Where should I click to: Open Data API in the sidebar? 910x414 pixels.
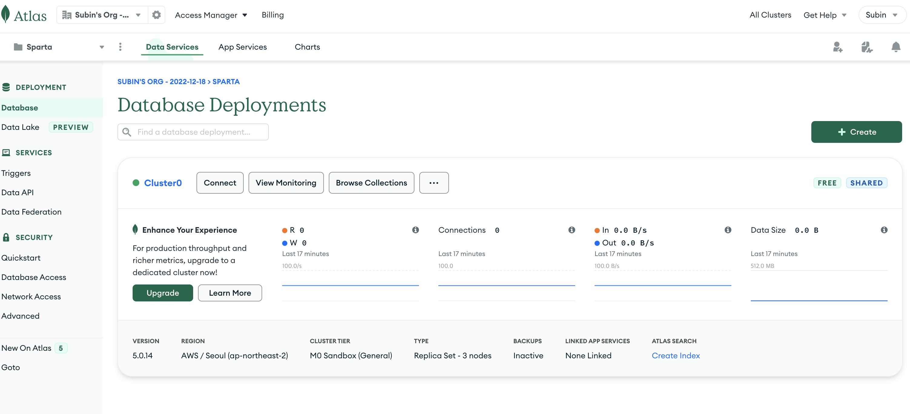tap(17, 192)
